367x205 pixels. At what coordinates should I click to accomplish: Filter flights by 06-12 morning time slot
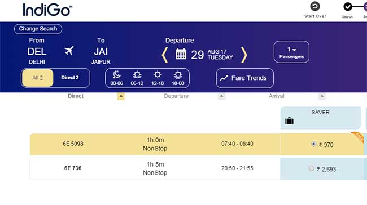[137, 78]
